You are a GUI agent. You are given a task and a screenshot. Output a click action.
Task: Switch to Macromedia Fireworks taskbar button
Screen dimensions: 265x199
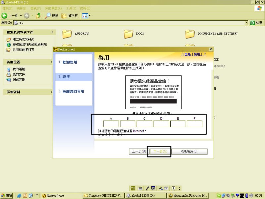click(x=188, y=196)
